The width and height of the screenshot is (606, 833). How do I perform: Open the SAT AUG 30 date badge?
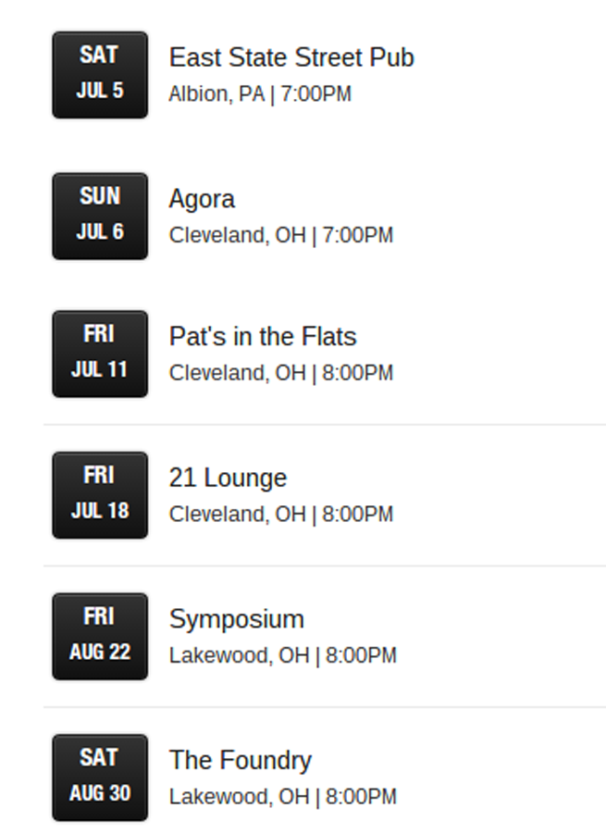100,777
